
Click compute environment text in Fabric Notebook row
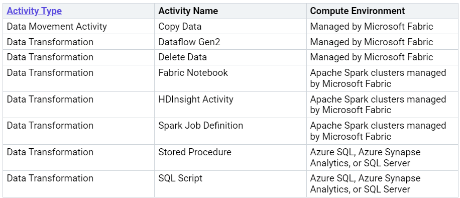(x=378, y=78)
